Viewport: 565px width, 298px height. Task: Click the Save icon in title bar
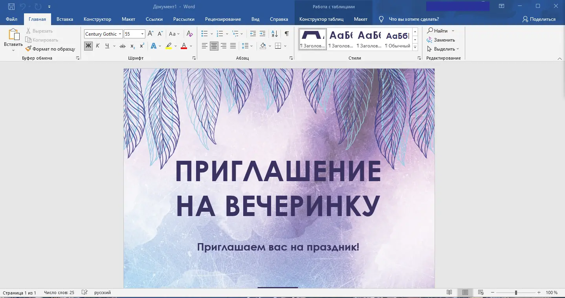pyautogui.click(x=11, y=7)
